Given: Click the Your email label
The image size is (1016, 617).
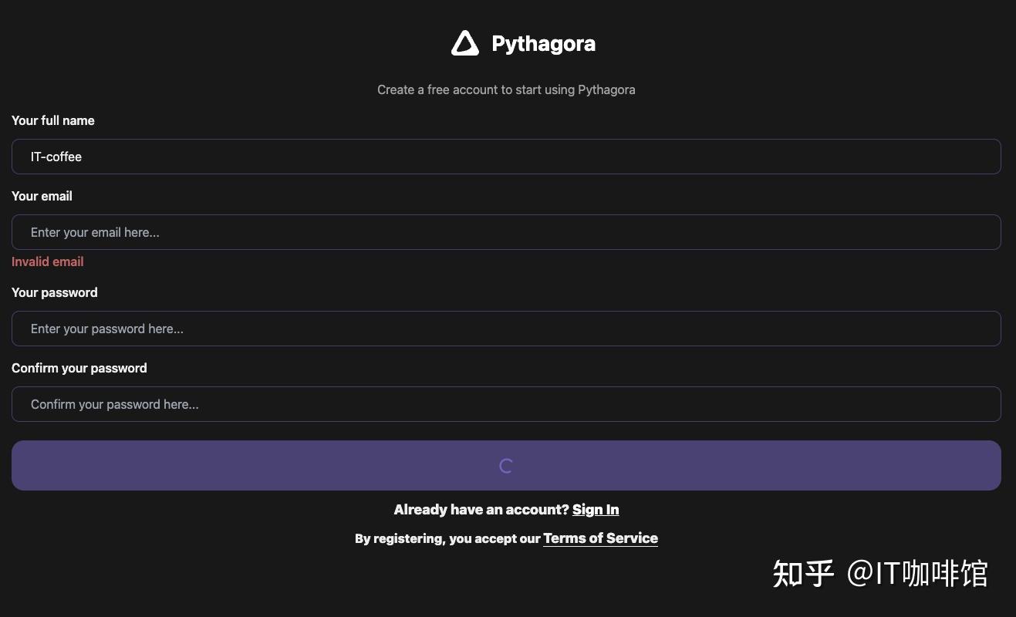Looking at the screenshot, I should 42,196.
